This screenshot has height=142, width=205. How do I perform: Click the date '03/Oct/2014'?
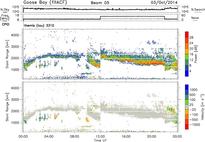point(164,3)
